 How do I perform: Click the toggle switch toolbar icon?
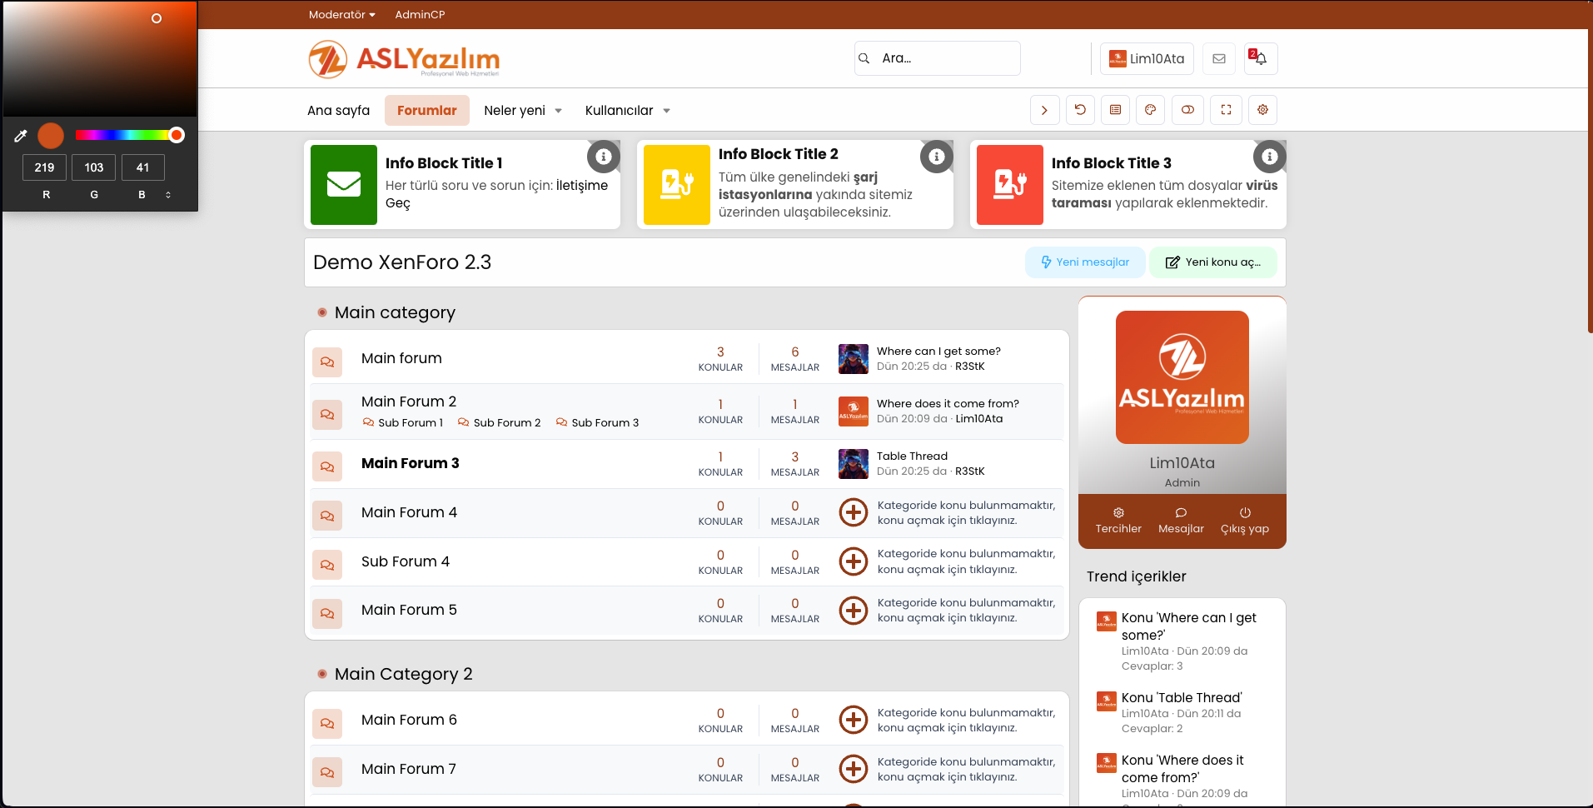click(1187, 110)
